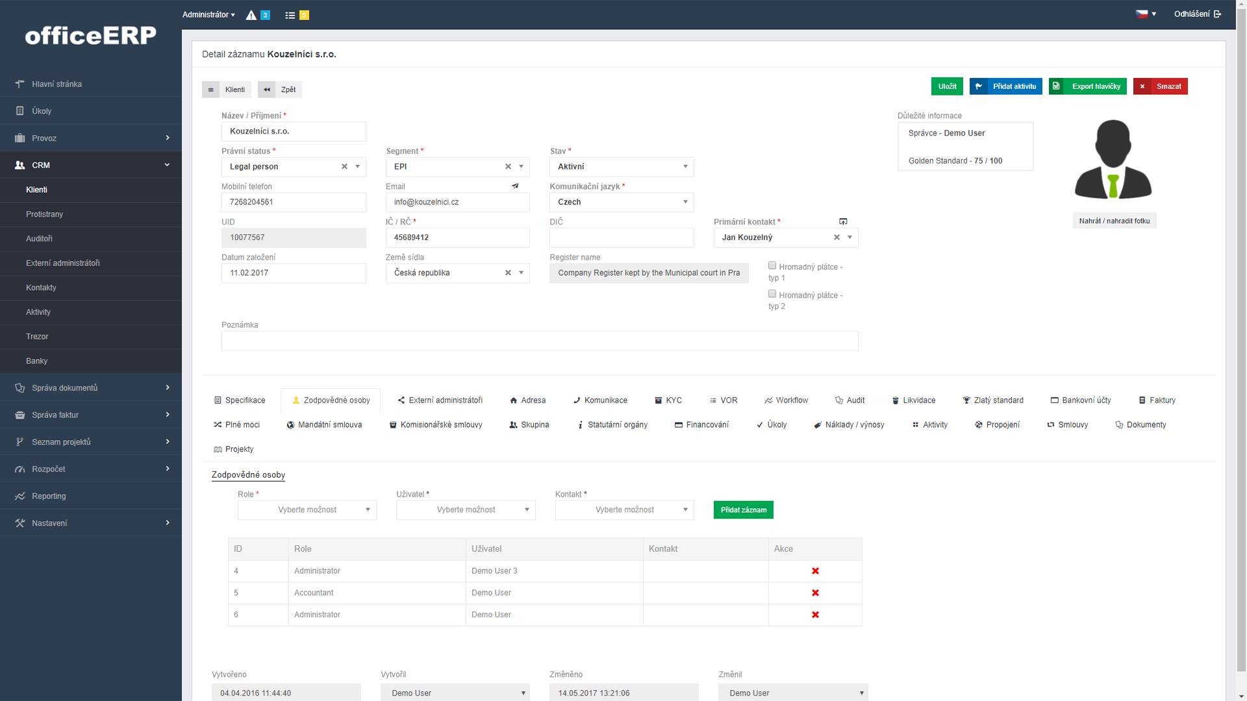Click the Klienti list button

point(226,90)
